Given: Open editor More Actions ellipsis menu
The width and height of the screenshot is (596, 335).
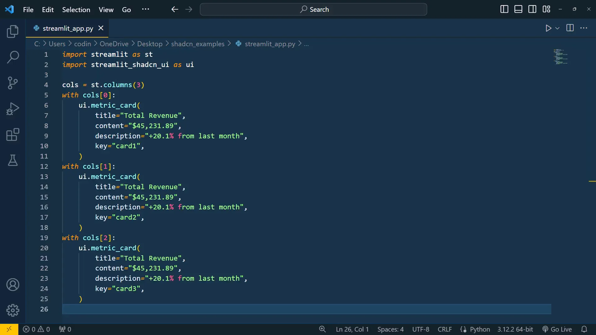Looking at the screenshot, I should [584, 28].
